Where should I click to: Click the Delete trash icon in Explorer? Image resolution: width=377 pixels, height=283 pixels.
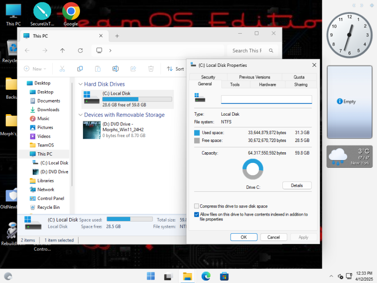click(151, 69)
